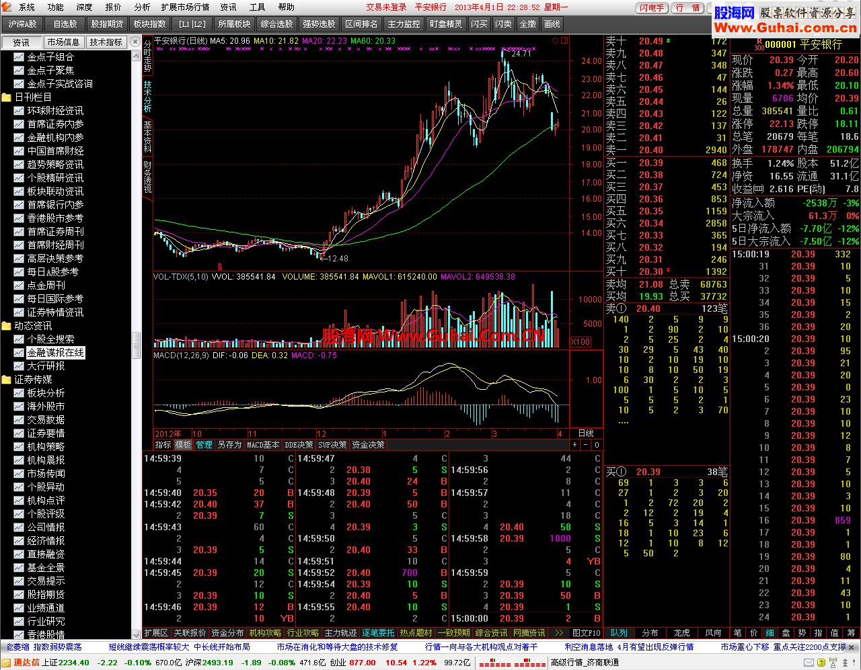Viewport: 861px width, 670px height.
Task: Click the 0 reset icon below the chart
Action: 597,445
